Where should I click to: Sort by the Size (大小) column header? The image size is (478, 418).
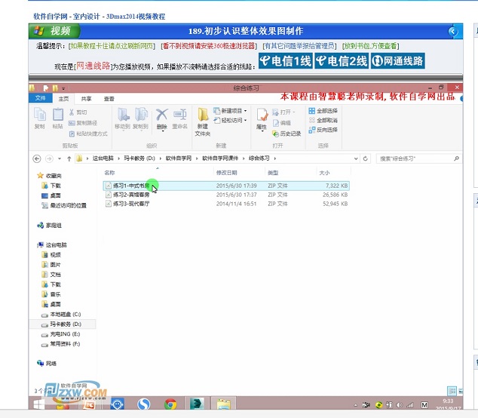click(324, 173)
